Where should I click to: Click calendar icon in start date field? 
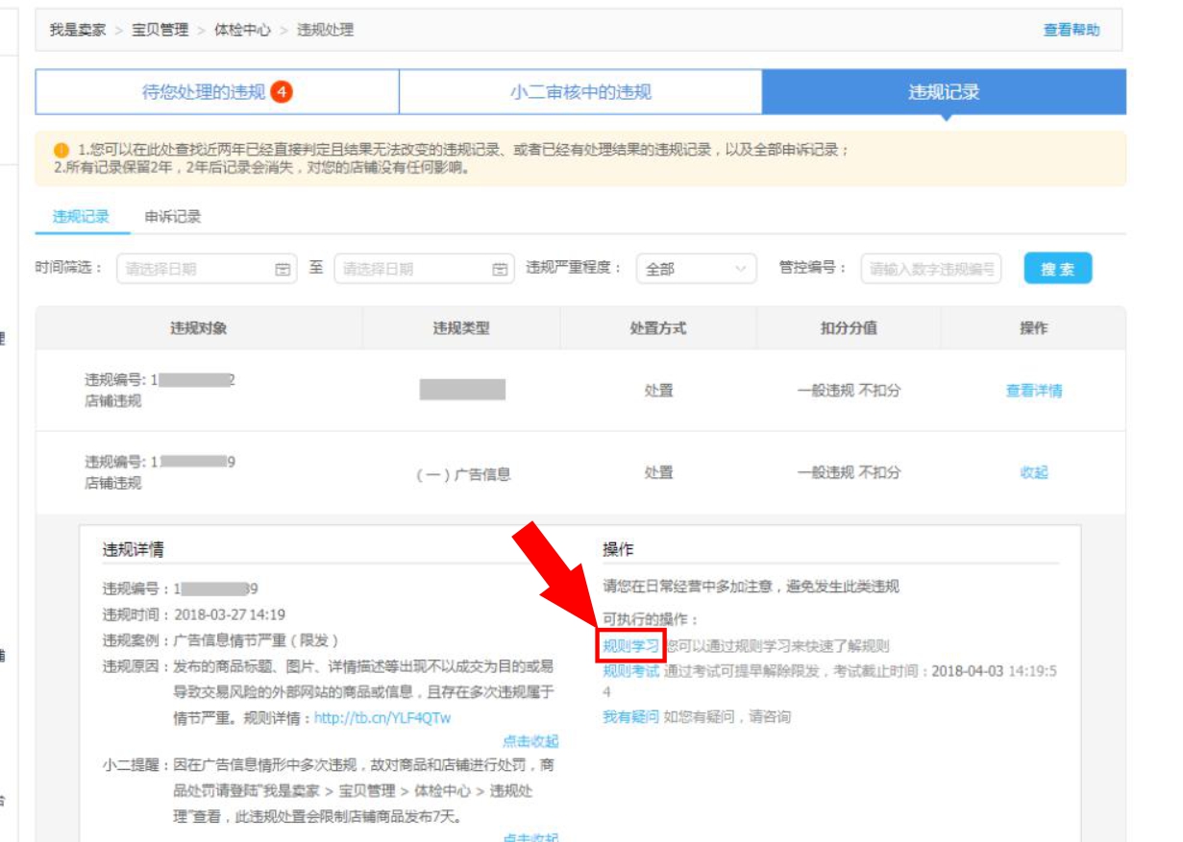tap(283, 270)
